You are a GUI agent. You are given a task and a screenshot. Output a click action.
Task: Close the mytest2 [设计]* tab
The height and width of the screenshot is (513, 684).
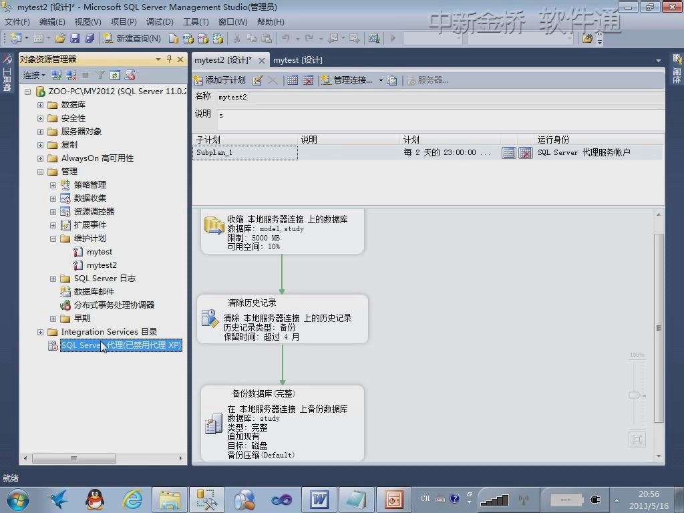pyautogui.click(x=261, y=61)
